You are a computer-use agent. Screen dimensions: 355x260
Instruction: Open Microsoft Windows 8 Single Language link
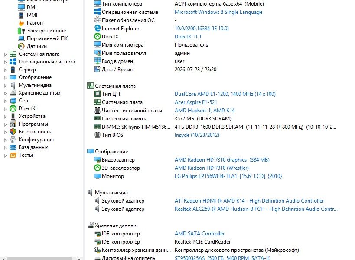point(218,12)
